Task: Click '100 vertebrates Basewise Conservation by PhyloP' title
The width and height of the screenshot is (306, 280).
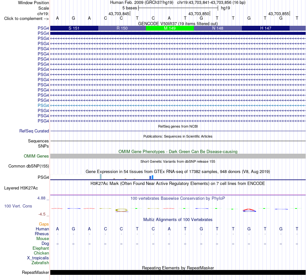Action: [x=178, y=198]
